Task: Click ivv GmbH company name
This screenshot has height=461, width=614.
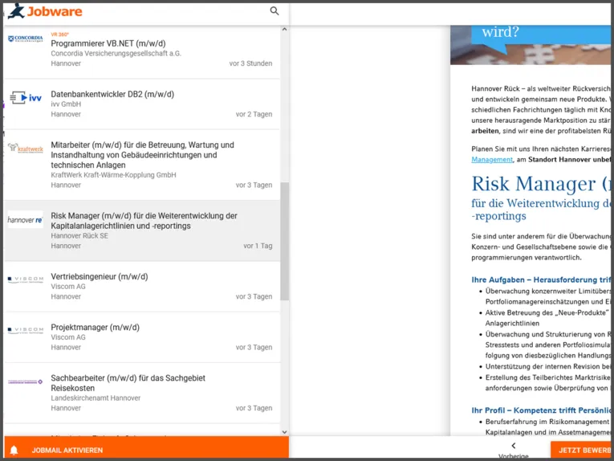Action: click(x=66, y=104)
